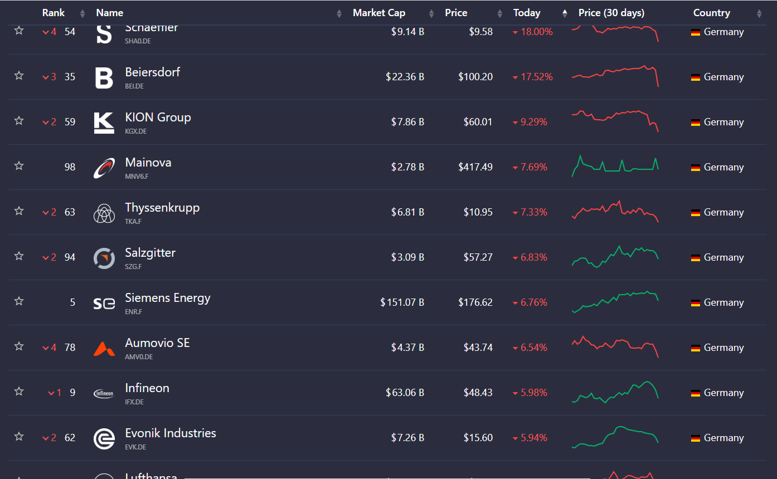
Task: Click the German flag in Salzgitter row
Action: (x=696, y=258)
